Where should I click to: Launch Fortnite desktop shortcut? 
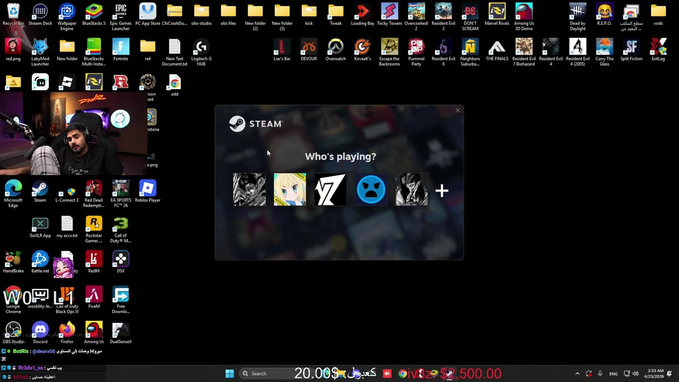point(120,50)
